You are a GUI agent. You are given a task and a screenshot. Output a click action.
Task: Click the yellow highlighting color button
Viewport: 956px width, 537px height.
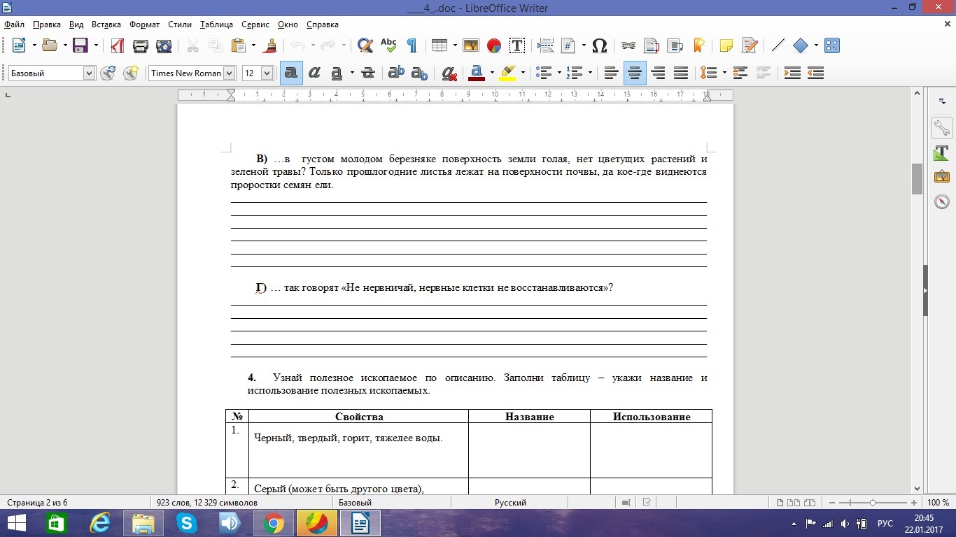click(x=508, y=73)
